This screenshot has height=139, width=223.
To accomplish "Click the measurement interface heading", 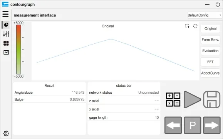I will 35,15.
